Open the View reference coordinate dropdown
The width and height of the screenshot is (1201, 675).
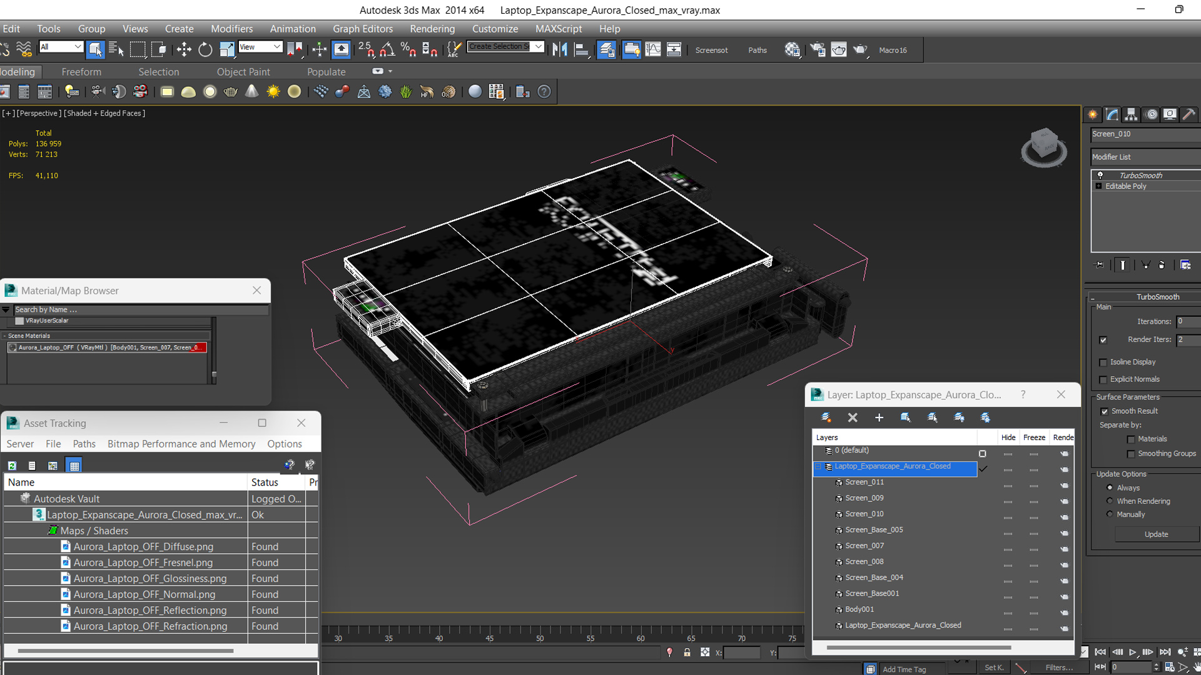(x=260, y=47)
